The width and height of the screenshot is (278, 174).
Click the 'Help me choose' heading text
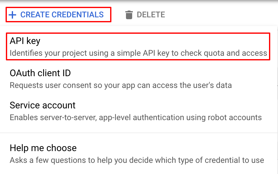tap(43, 148)
